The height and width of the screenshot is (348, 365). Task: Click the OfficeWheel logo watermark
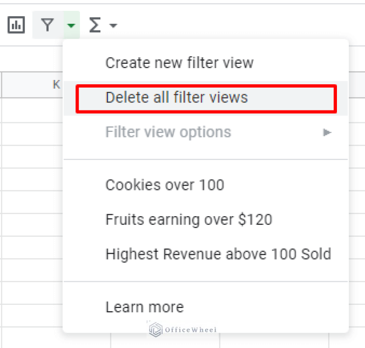tap(183, 329)
